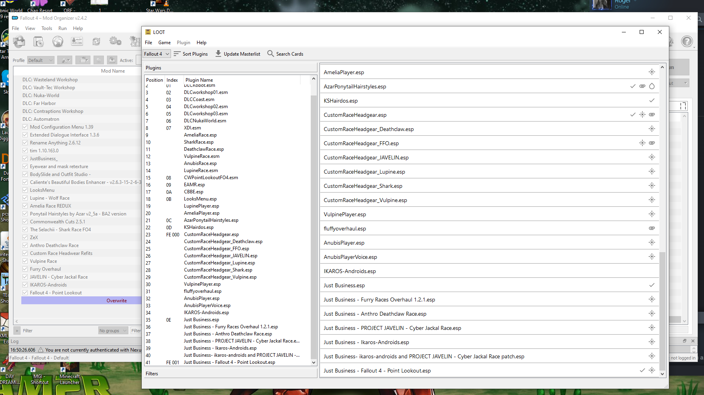
Task: Toggle the Amelia Race REDUX checkbox
Action: click(x=25, y=206)
